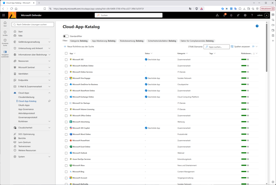Click the people feedback icon in the header
The image size is (276, 185).
point(238,15)
